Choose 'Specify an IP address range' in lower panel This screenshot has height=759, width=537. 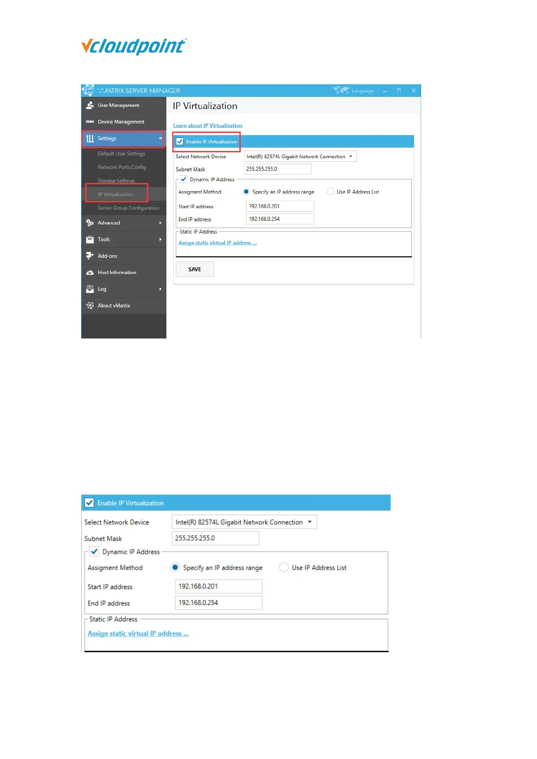(x=175, y=567)
